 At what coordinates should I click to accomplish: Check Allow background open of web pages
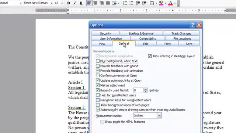98,105
